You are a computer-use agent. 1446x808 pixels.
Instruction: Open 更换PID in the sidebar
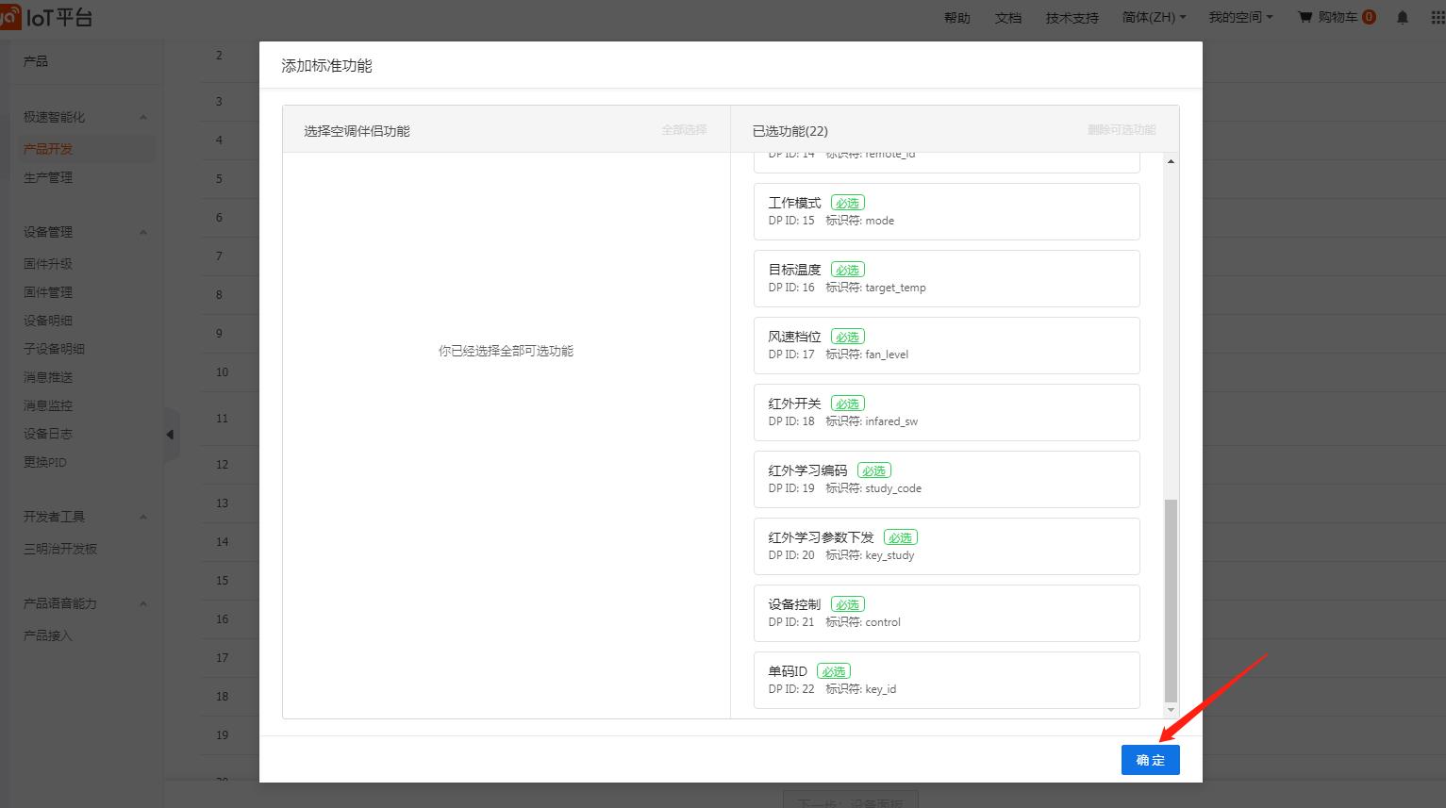45,462
